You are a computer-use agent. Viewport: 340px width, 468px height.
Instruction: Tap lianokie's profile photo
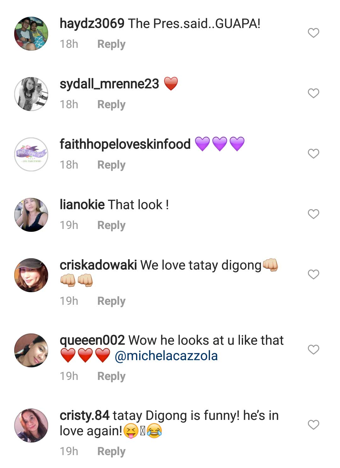point(31,215)
